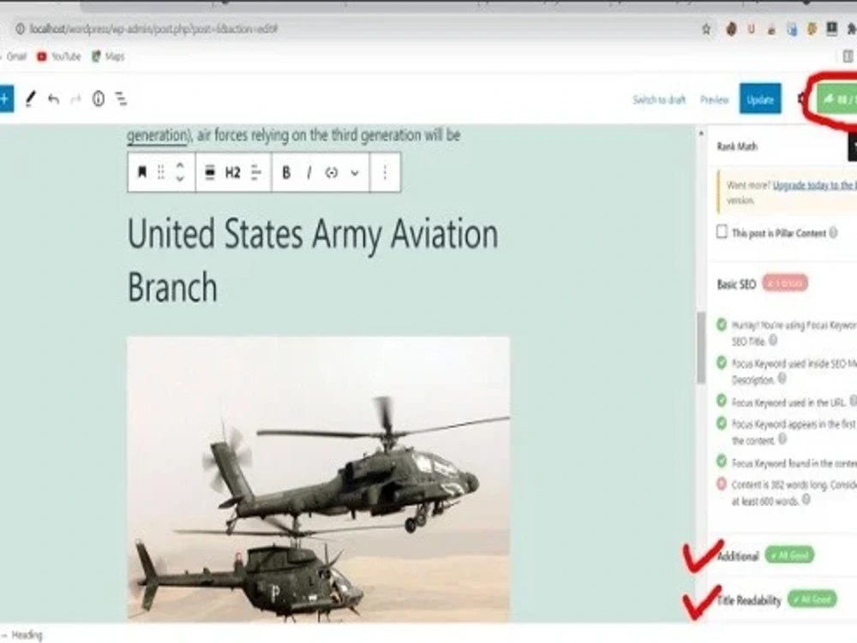Toggle italic formatting
The width and height of the screenshot is (857, 643).
point(309,172)
